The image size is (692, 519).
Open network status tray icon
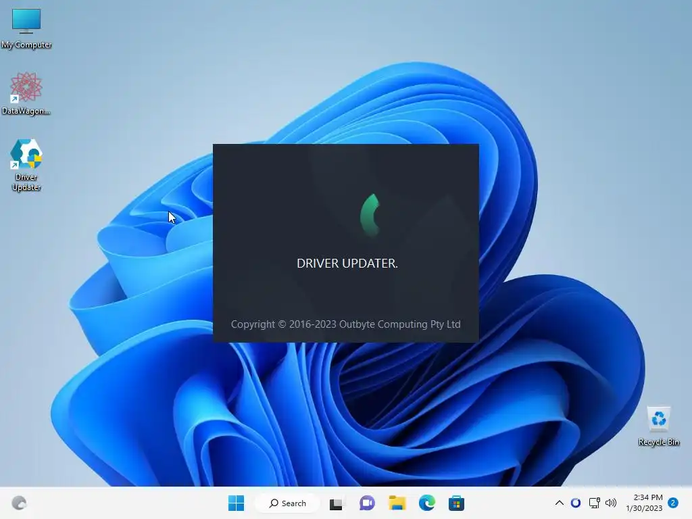[x=594, y=503]
